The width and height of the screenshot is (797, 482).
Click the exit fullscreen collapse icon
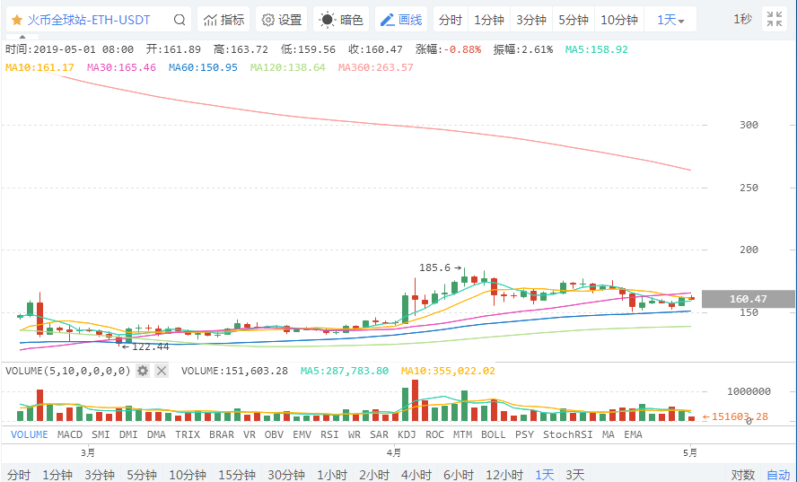(775, 20)
